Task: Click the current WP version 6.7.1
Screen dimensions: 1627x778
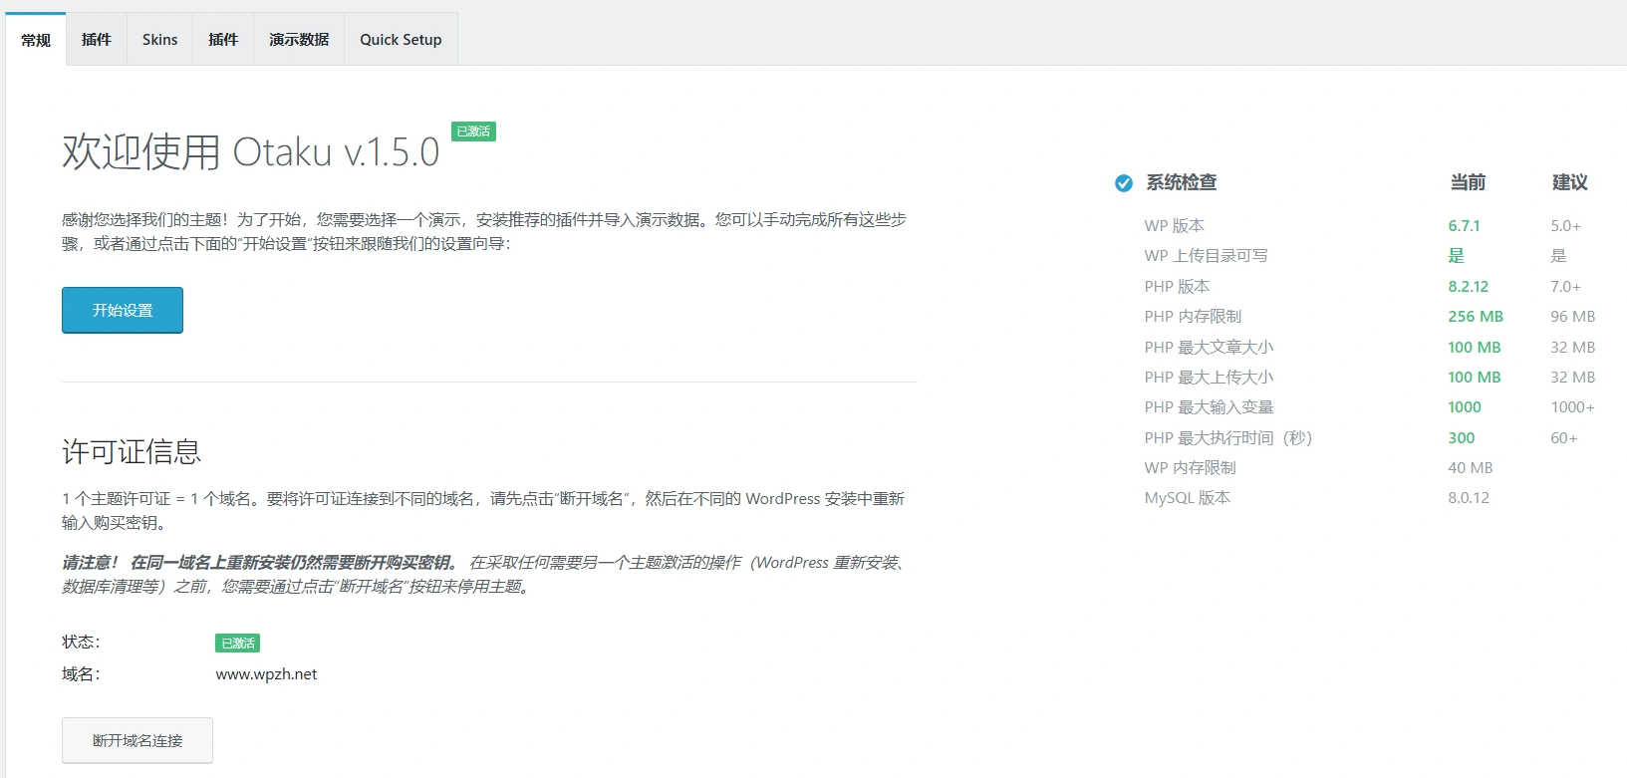Action: [1464, 226]
